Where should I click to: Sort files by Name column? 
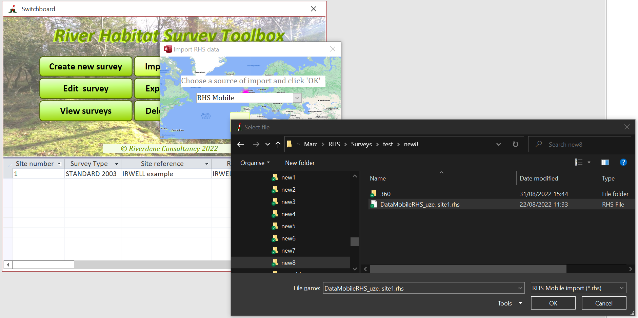coord(378,178)
